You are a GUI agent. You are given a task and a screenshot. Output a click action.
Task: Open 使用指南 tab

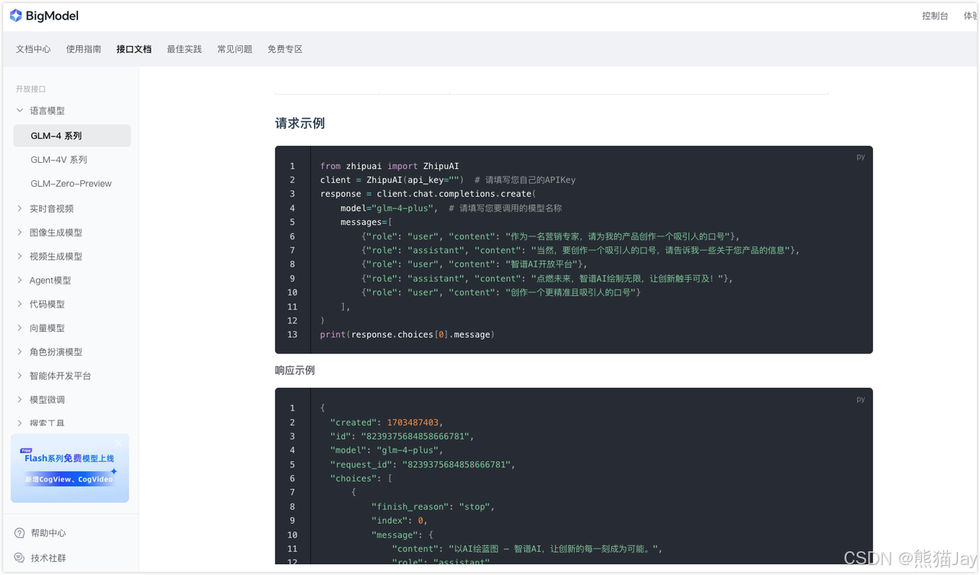tap(83, 49)
